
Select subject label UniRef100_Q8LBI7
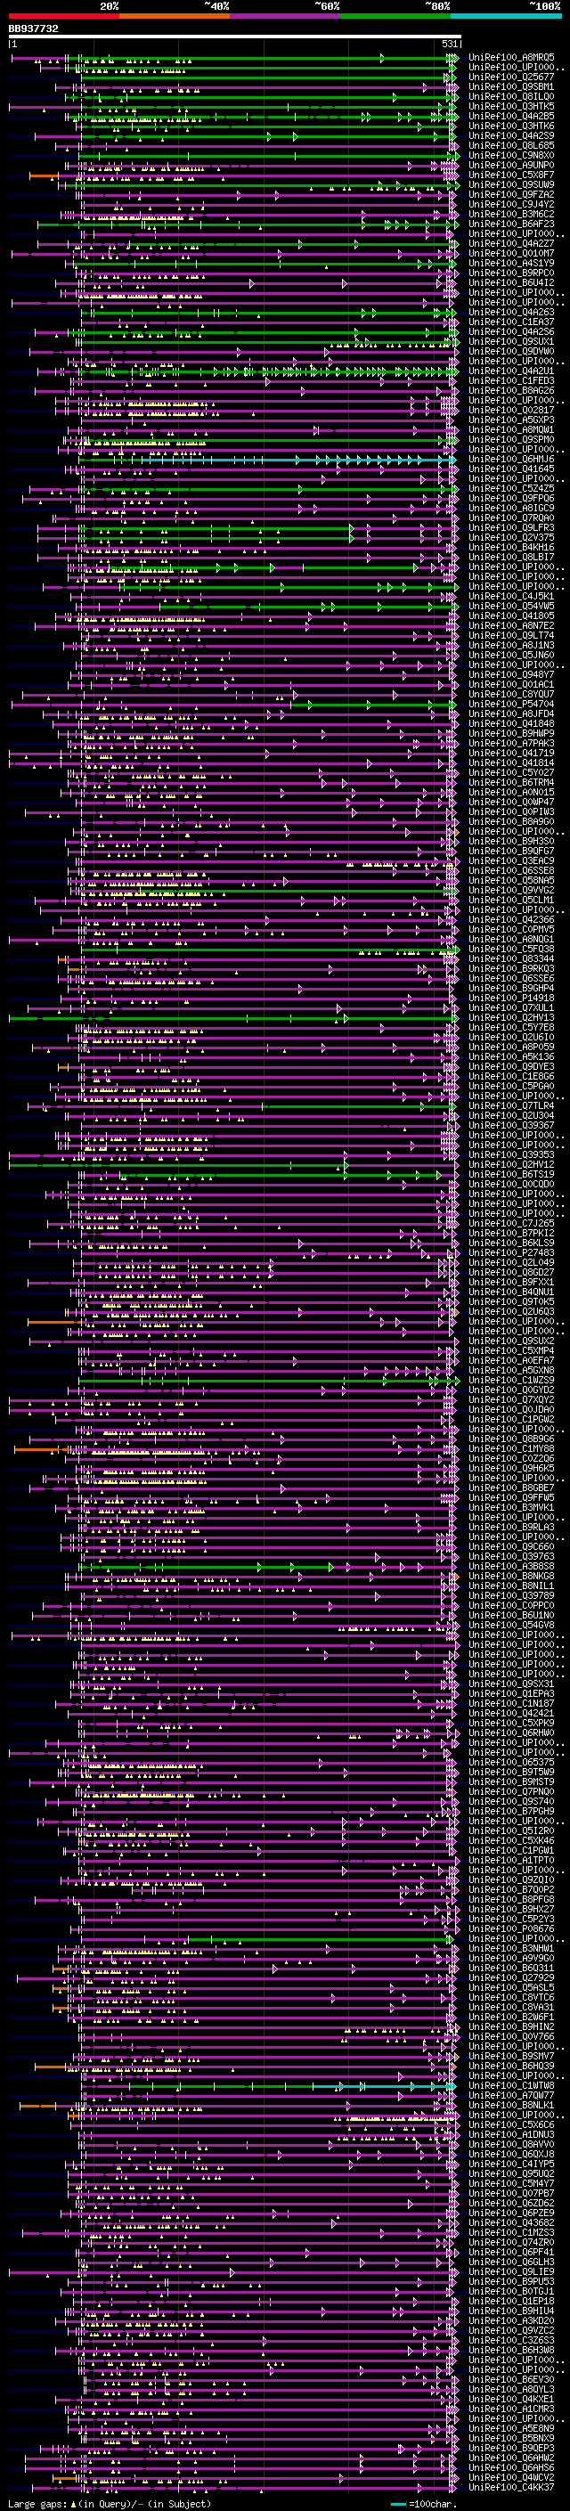coord(511,557)
